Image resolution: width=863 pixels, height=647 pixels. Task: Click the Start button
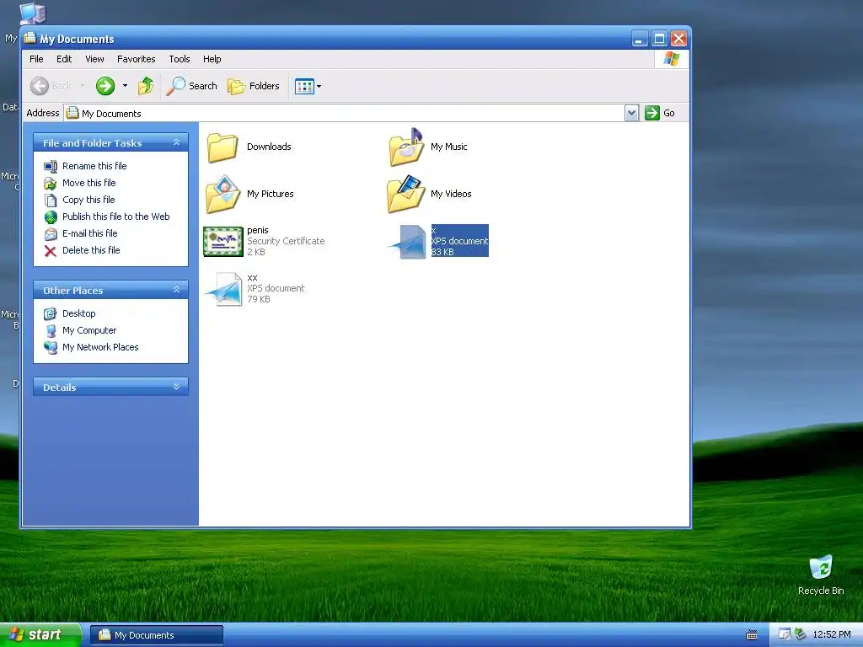pyautogui.click(x=39, y=635)
